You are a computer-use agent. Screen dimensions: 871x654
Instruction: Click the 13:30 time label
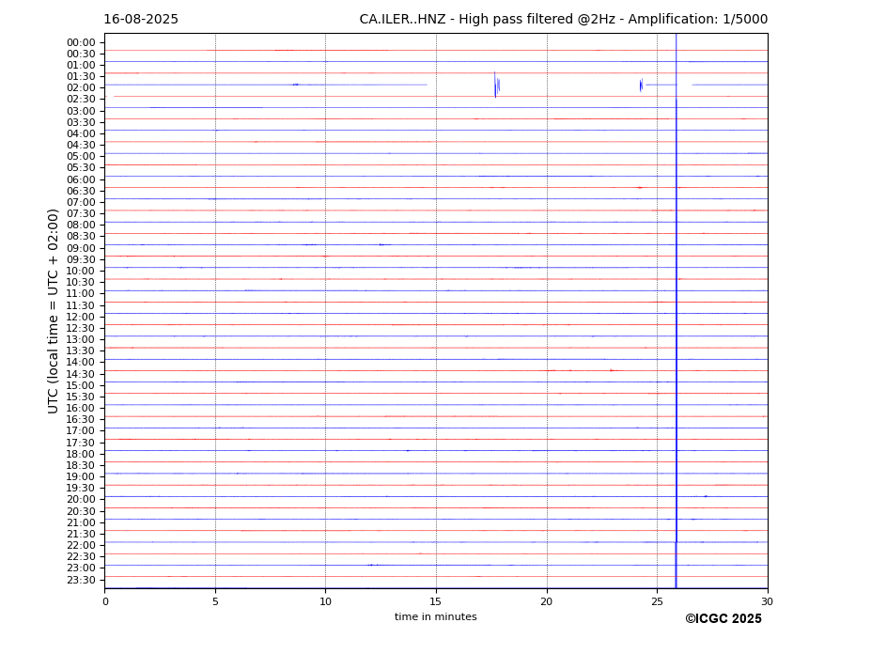(x=81, y=351)
